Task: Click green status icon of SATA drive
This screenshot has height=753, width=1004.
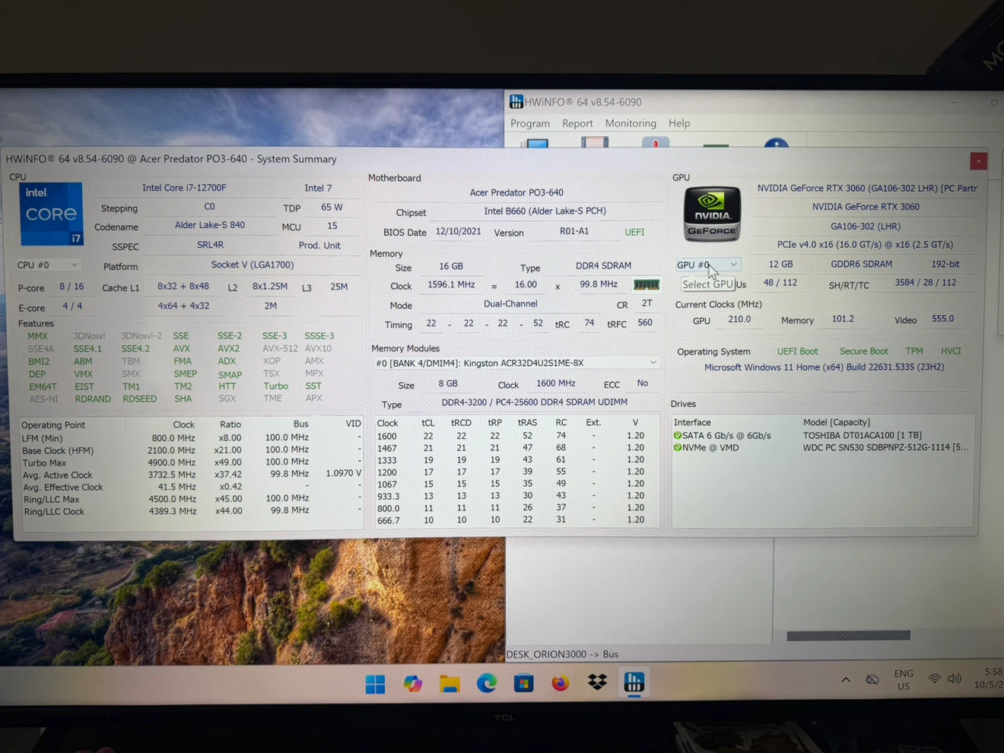Action: coord(678,436)
